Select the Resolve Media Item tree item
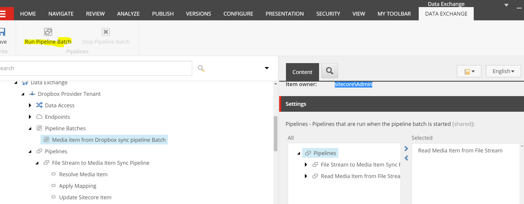This screenshot has height=204, width=524. tap(83, 175)
